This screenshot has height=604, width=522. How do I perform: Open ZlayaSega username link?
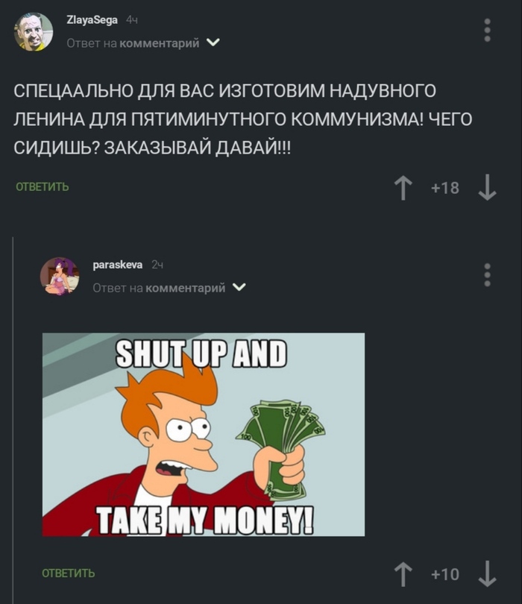pos(92,19)
